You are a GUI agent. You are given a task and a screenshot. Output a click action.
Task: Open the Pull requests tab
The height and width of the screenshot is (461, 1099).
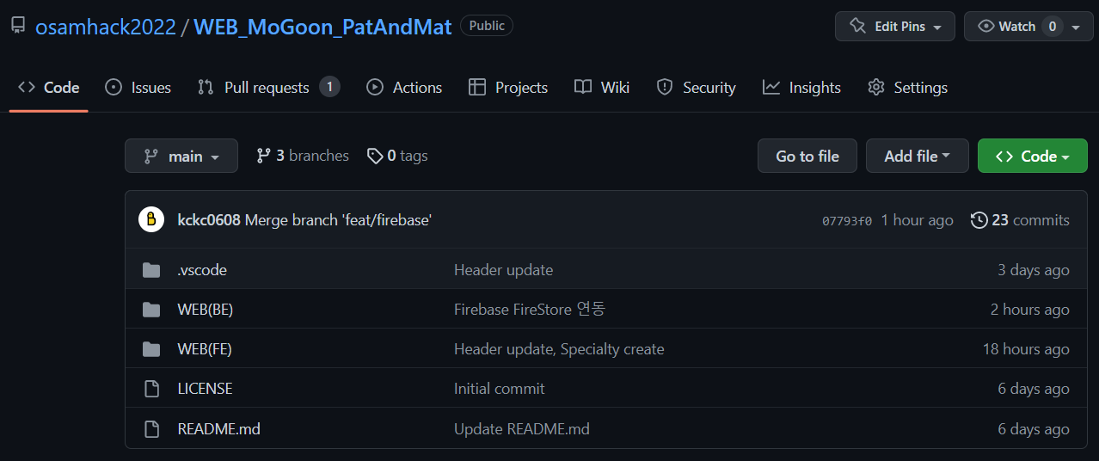tap(268, 88)
